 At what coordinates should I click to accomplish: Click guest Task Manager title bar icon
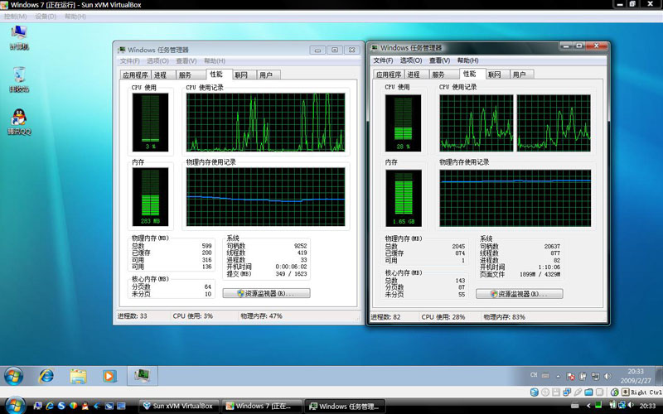coord(122,50)
